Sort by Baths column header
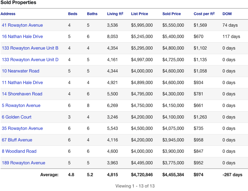The image size is (248, 191). pos(92,14)
